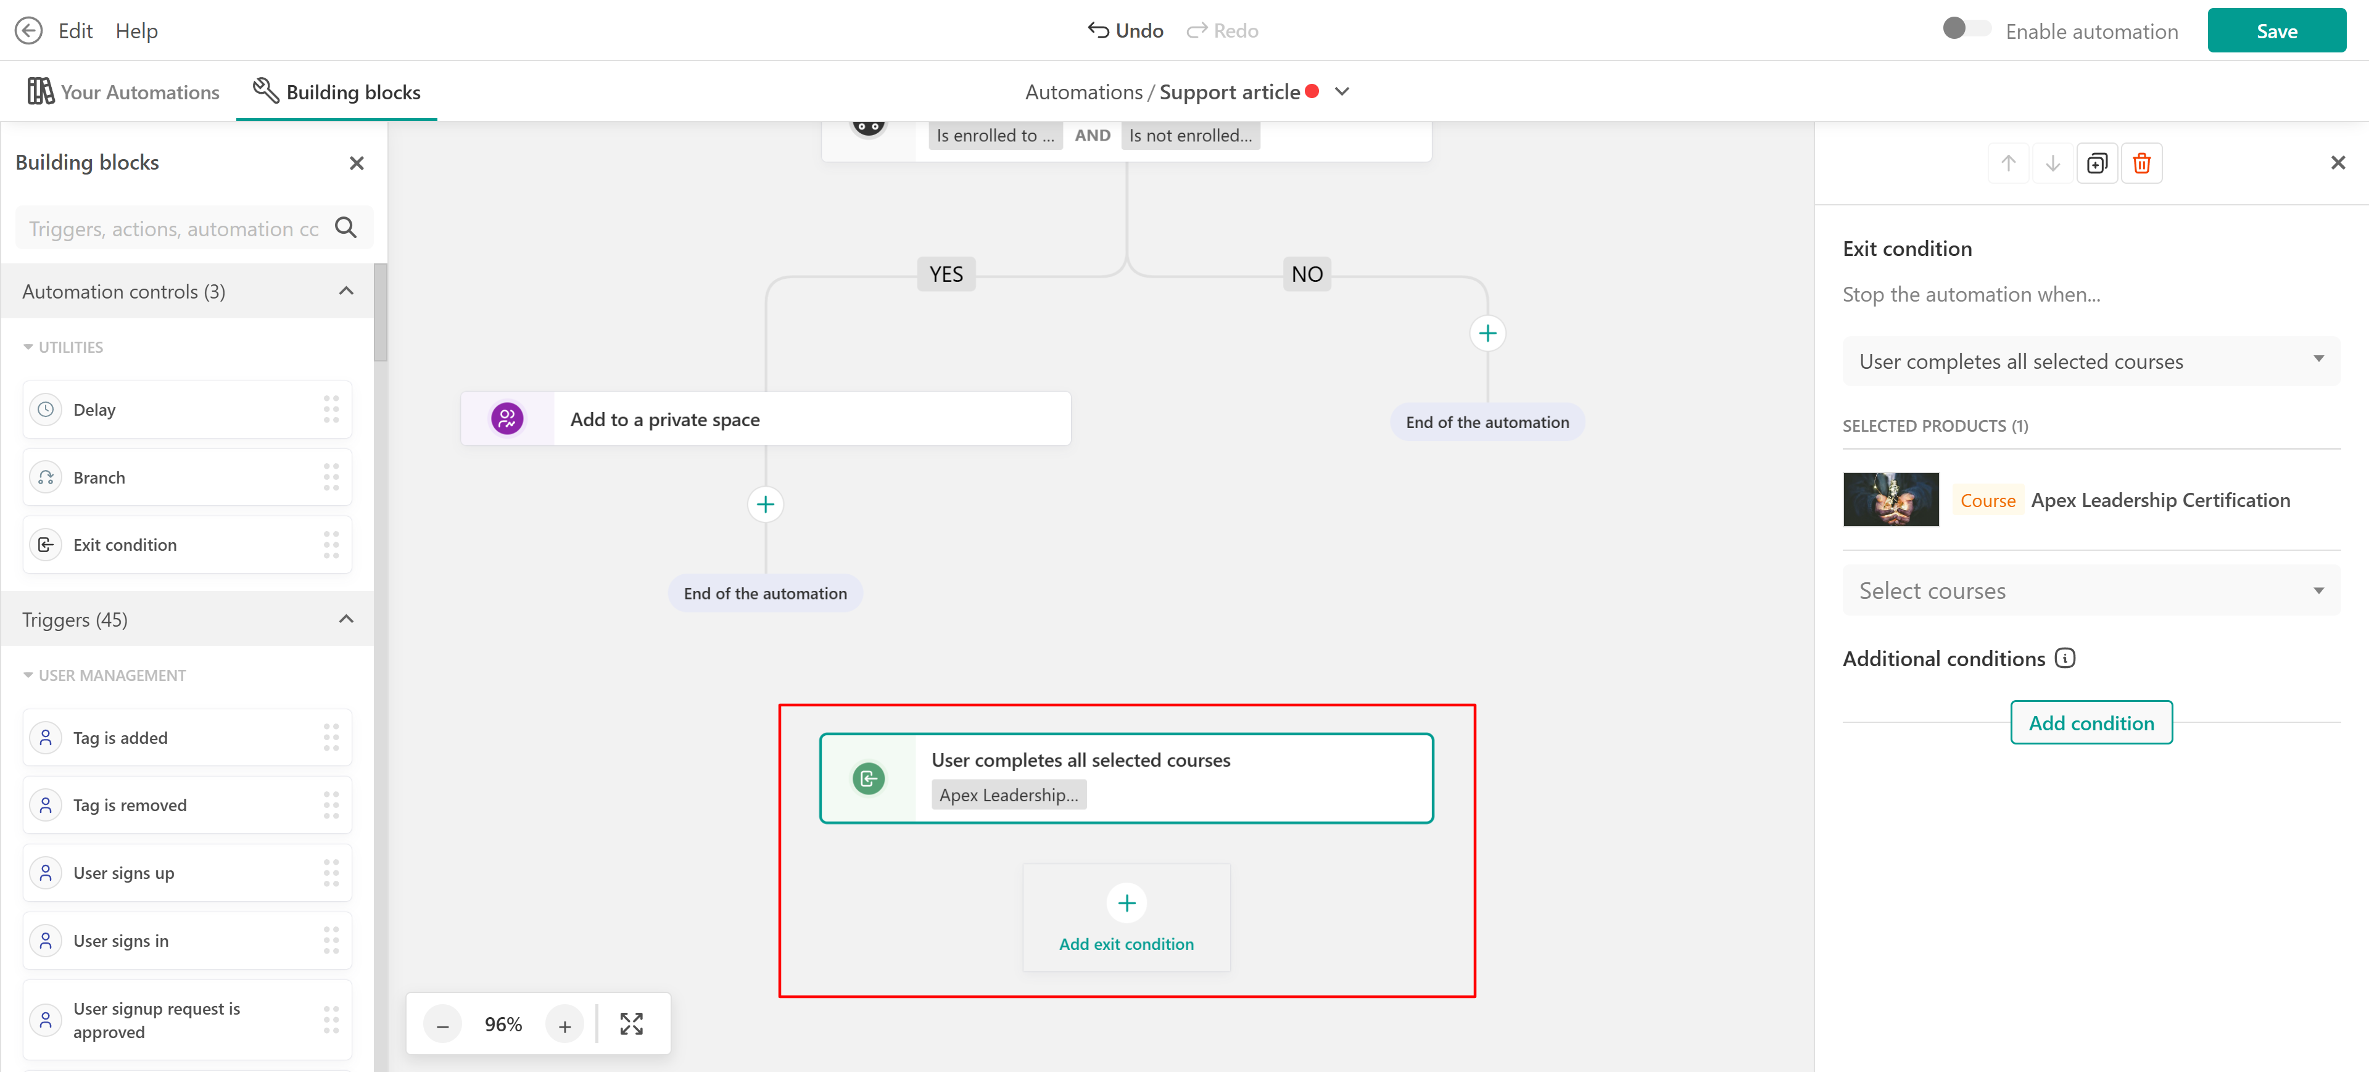Viewport: 2369px width, 1072px height.
Task: Click the red trash delete icon
Action: coord(2141,163)
